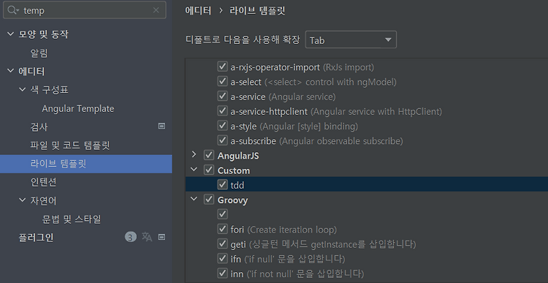Screen dimensions: 548x283
Task: Select 파일 및 코드 템플릿 in the settings tree
Action: (x=70, y=146)
